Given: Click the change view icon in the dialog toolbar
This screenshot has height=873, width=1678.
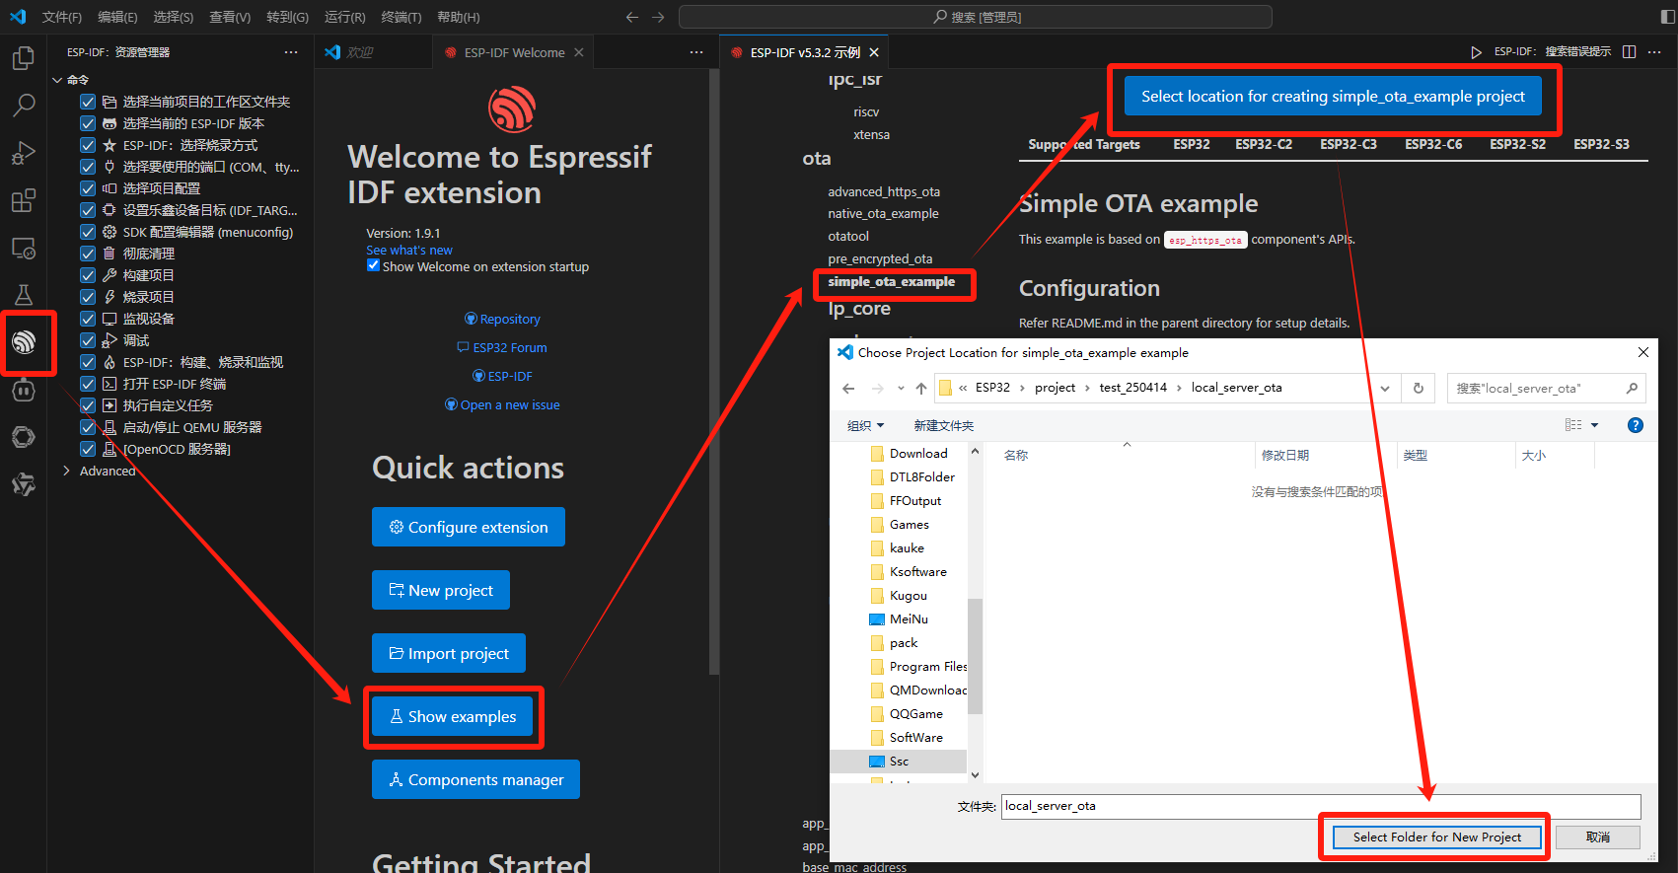Looking at the screenshot, I should tap(1572, 425).
